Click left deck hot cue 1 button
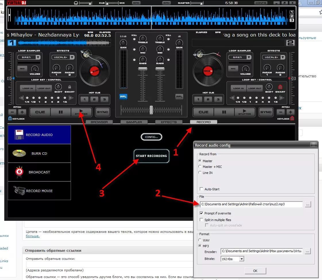This screenshot has height=280, width=322. (x=84, y=99)
